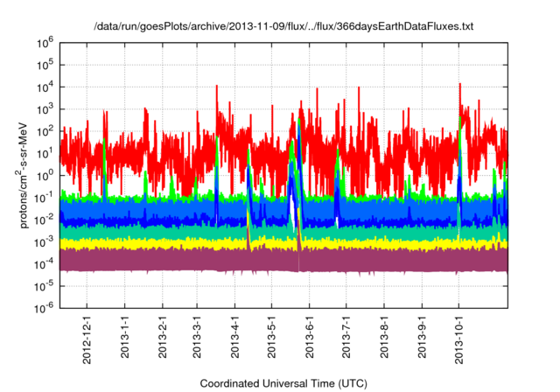Image resolution: width=560 pixels, height=392 pixels.
Task: Click the 2013-10-1 date label
Action: tap(458, 339)
